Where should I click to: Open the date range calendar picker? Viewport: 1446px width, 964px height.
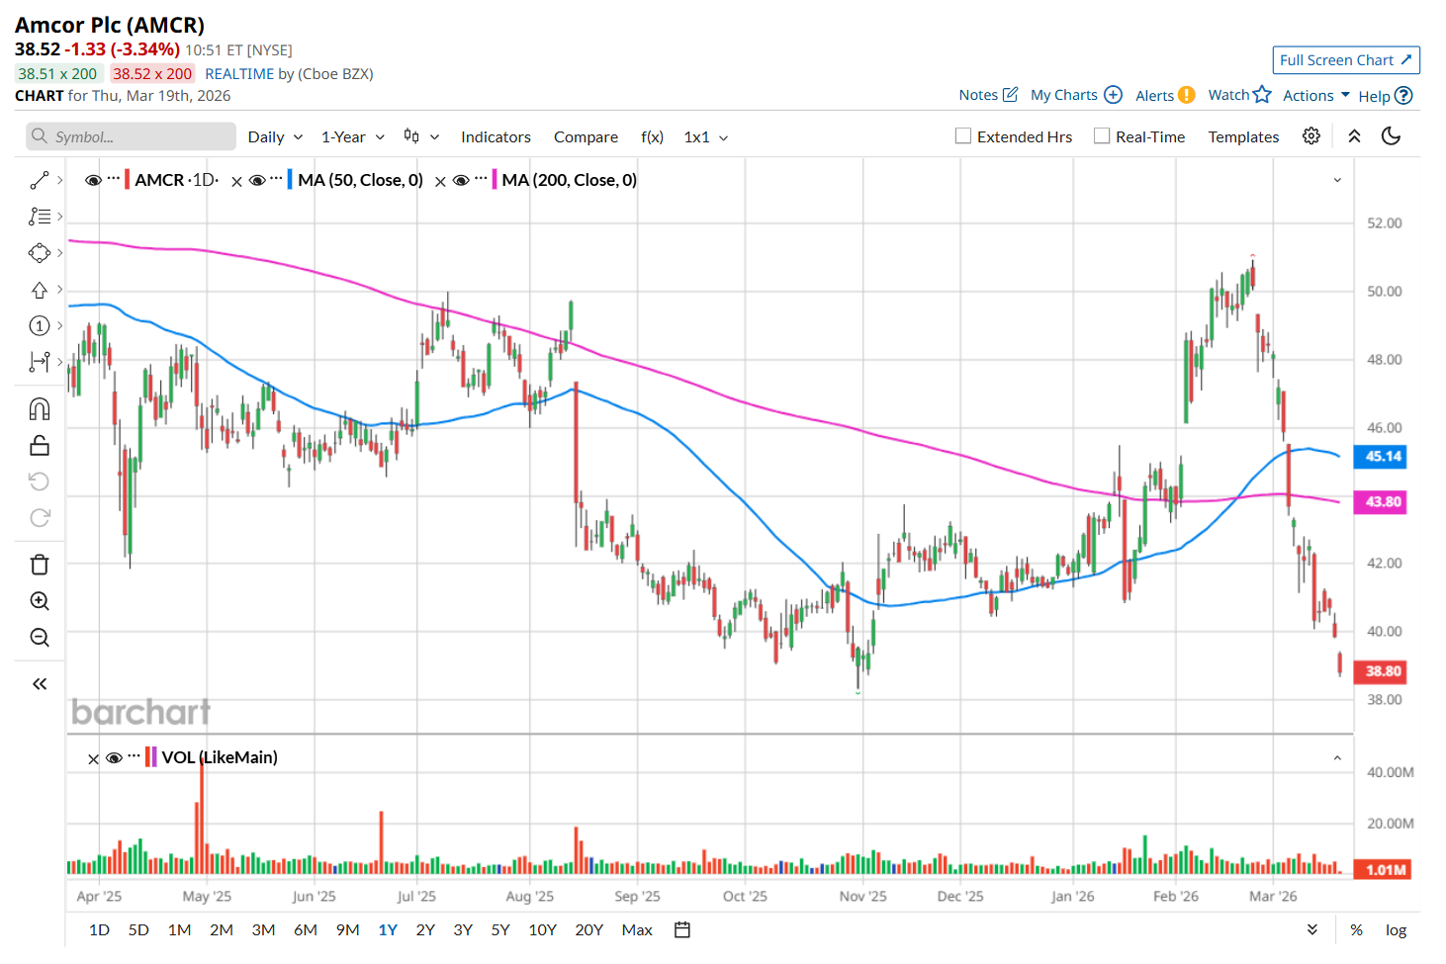(682, 930)
